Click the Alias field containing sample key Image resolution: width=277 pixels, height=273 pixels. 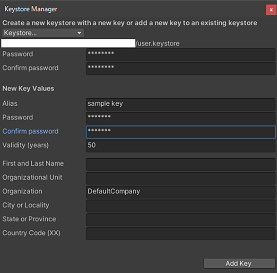point(181,104)
